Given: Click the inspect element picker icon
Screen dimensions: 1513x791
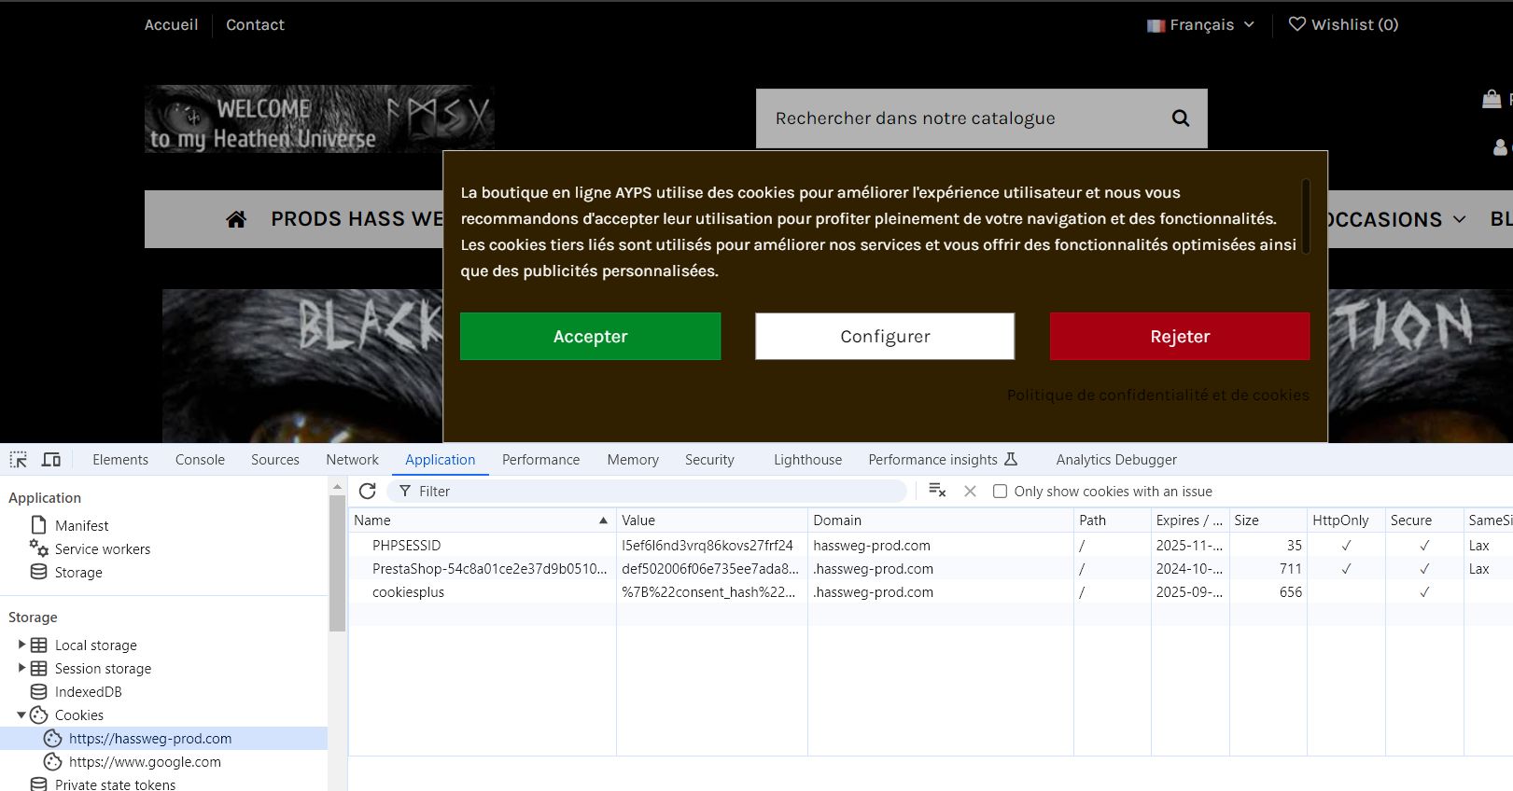Looking at the screenshot, I should pos(19,460).
